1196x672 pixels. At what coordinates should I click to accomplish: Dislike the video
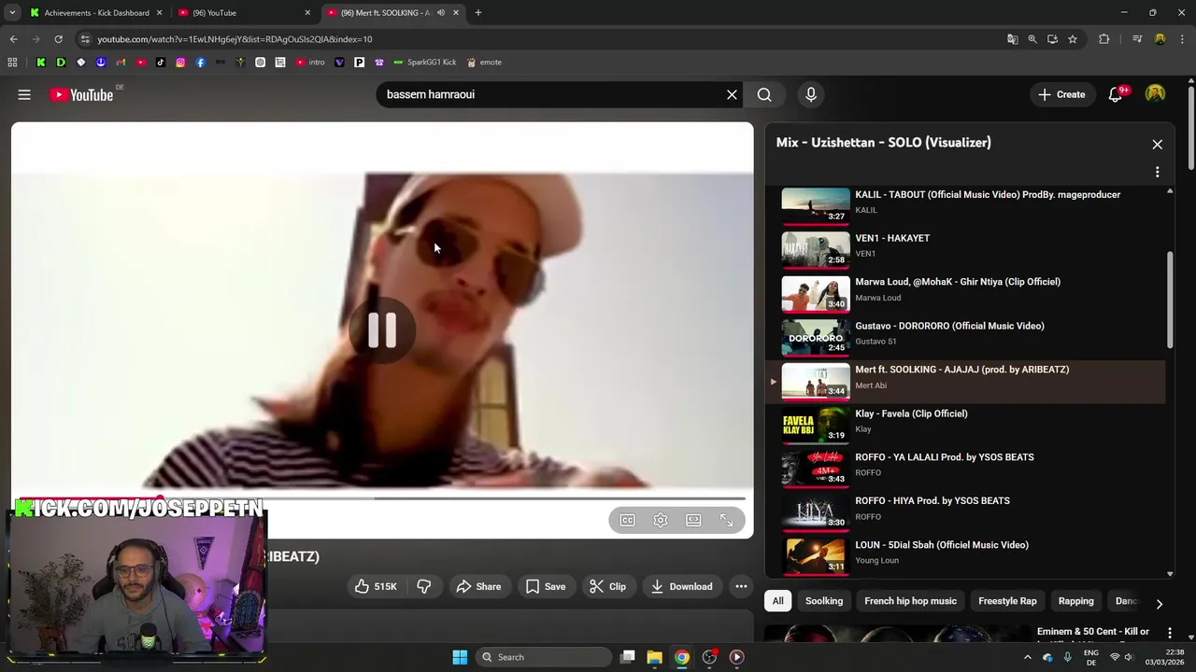tap(424, 586)
